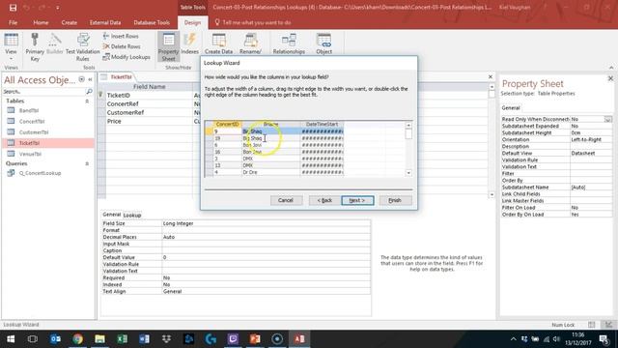Click the Field Size property value
Image resolution: width=618 pixels, height=348 pixels.
pyautogui.click(x=267, y=223)
